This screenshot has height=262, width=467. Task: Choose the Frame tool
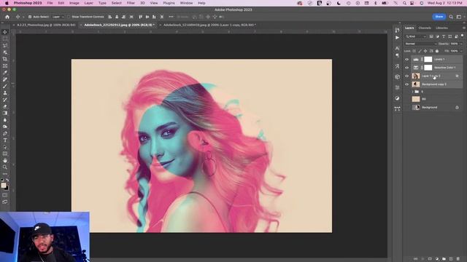coord(5,66)
